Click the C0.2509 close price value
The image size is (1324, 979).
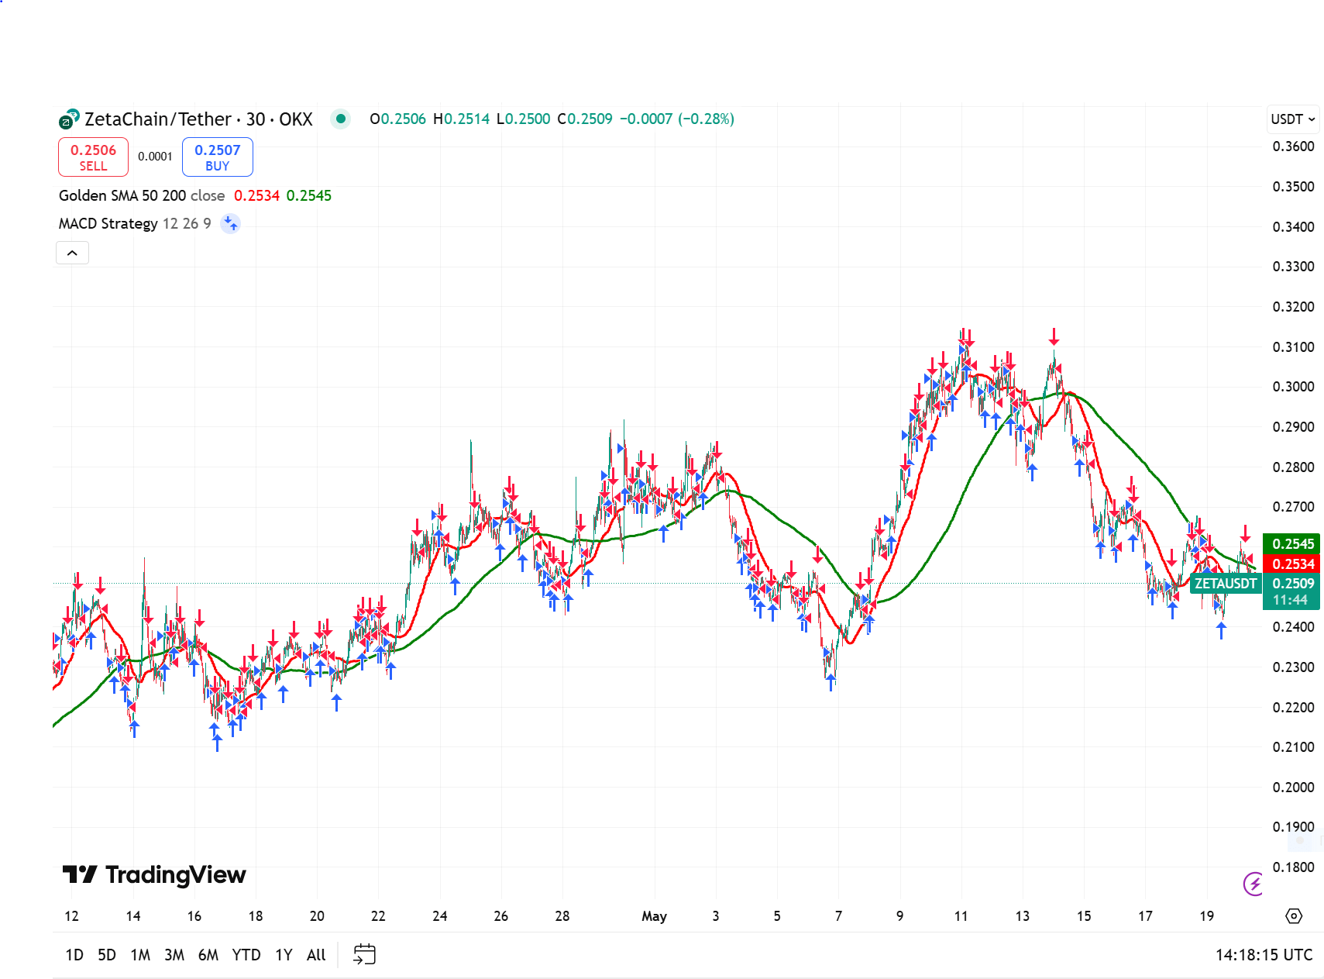pyautogui.click(x=585, y=119)
